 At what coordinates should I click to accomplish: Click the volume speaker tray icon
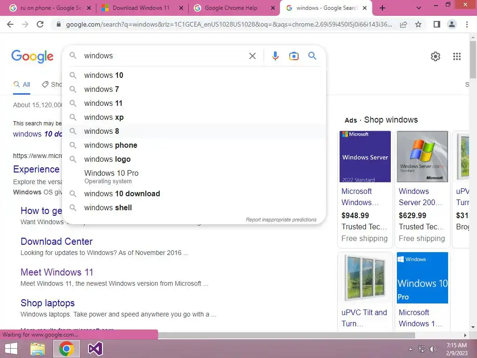click(433, 349)
